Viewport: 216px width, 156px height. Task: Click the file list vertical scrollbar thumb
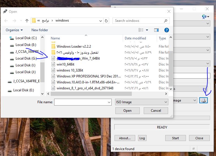point(171,68)
